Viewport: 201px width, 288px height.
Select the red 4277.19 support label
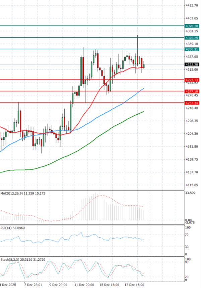[192, 91]
